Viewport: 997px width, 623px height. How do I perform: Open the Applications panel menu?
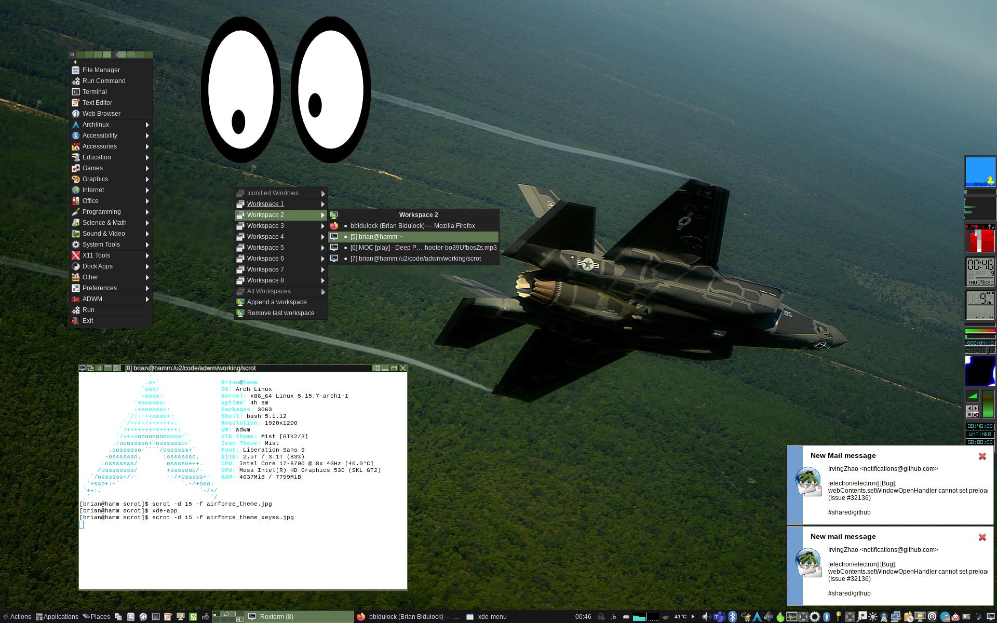57,617
